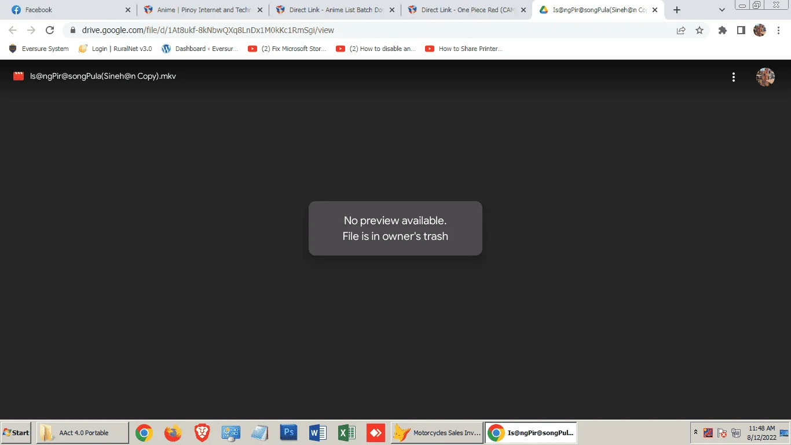The width and height of the screenshot is (791, 445).
Task: Open the How to disable an... bookmark
Action: point(376,49)
